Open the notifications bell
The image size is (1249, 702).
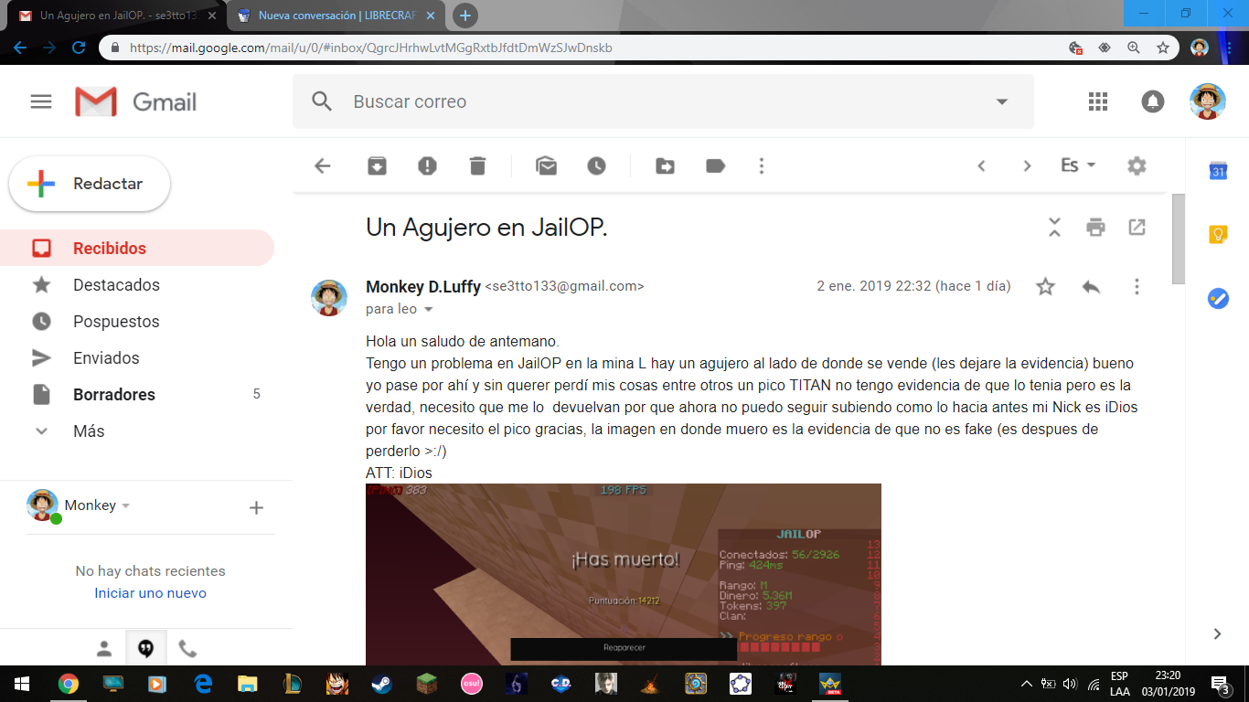click(x=1153, y=101)
